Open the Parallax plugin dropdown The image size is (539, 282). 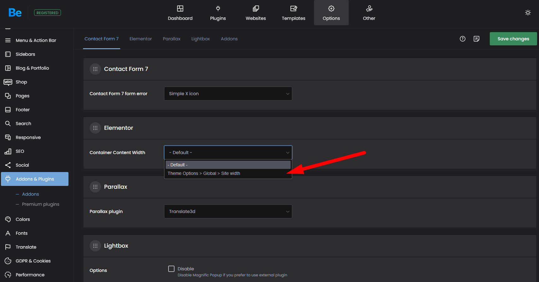[x=228, y=211]
